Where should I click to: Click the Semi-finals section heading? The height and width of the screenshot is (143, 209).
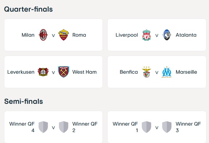[24, 101]
